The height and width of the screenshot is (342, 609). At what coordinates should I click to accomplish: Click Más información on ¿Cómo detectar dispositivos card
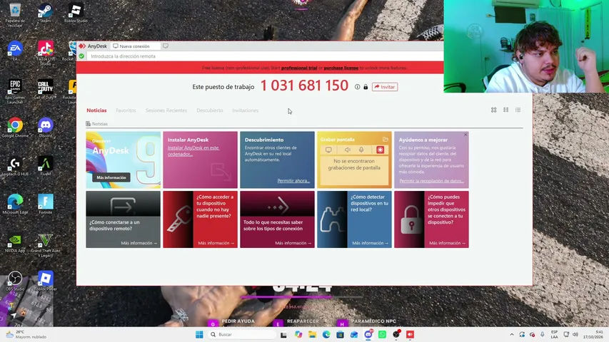pos(370,243)
